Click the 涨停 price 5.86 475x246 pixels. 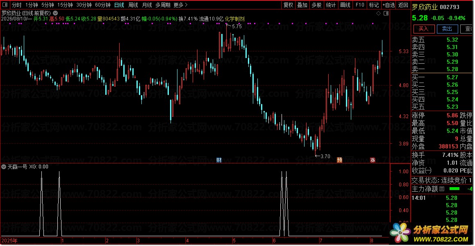452,116
